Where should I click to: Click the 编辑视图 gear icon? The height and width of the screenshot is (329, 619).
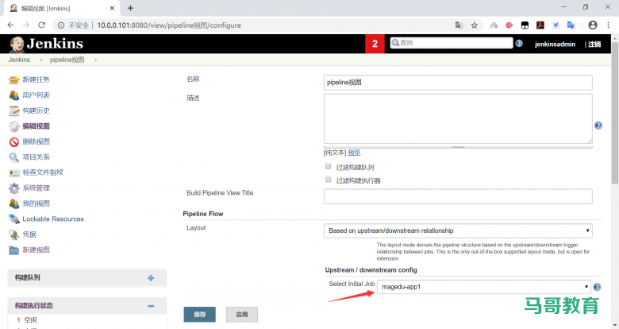[13, 126]
